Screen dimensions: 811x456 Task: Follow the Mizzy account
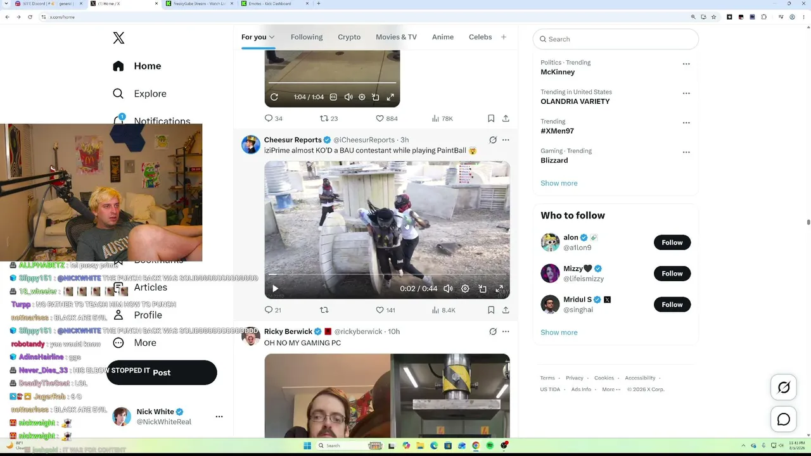[672, 274]
